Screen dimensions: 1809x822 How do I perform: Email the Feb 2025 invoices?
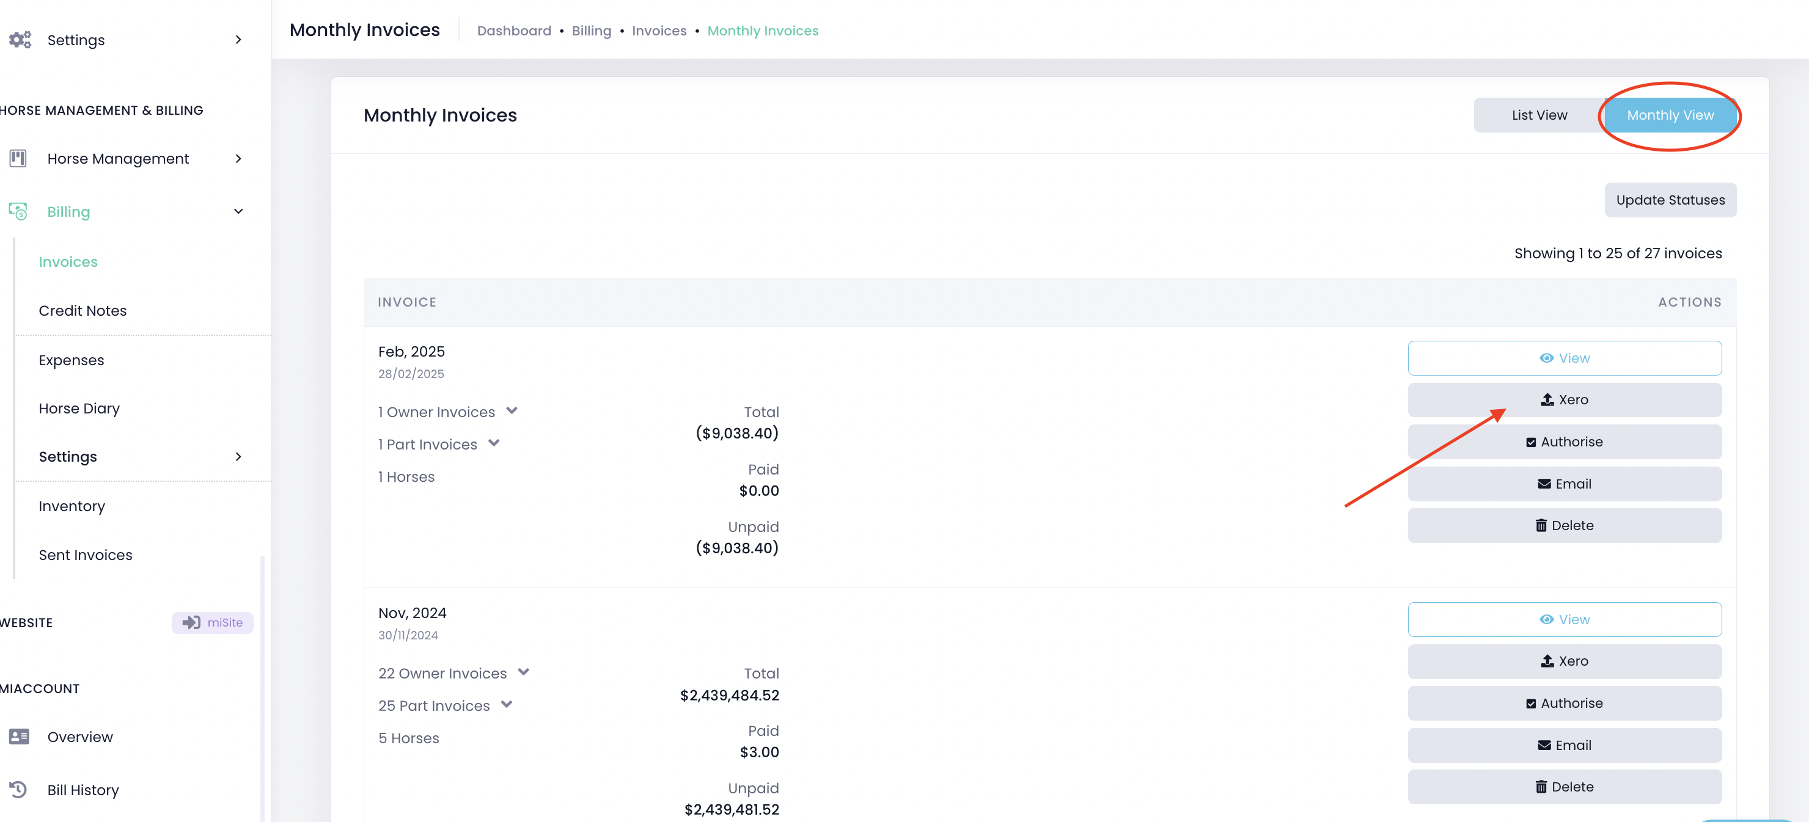[1565, 484]
